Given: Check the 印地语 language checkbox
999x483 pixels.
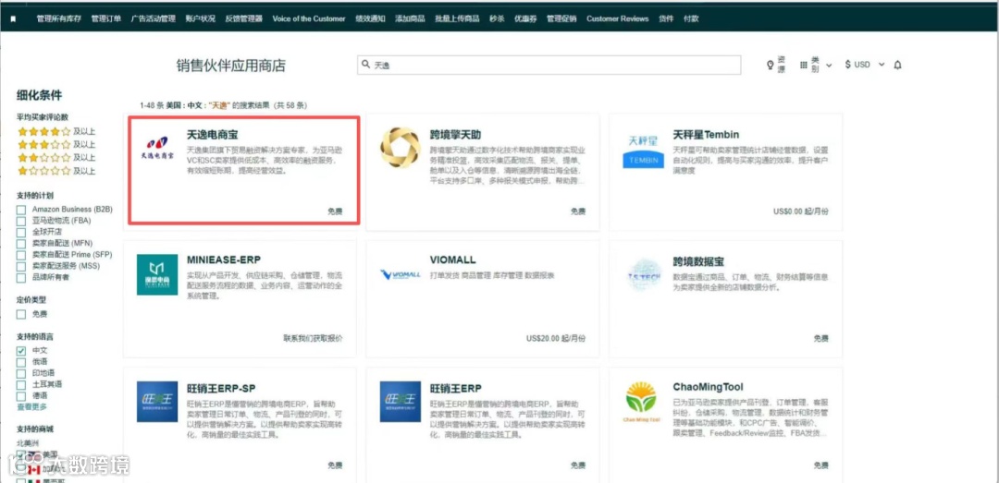Looking at the screenshot, I should pos(21,373).
